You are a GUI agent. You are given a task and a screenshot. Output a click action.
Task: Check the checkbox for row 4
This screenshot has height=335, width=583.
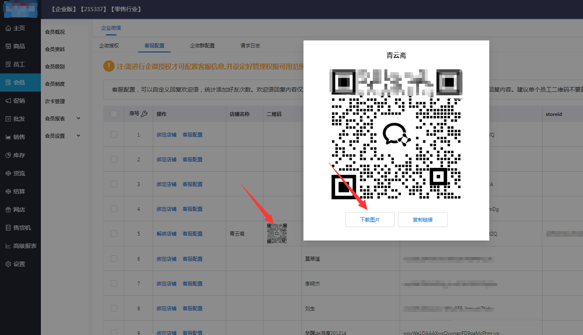[114, 209]
